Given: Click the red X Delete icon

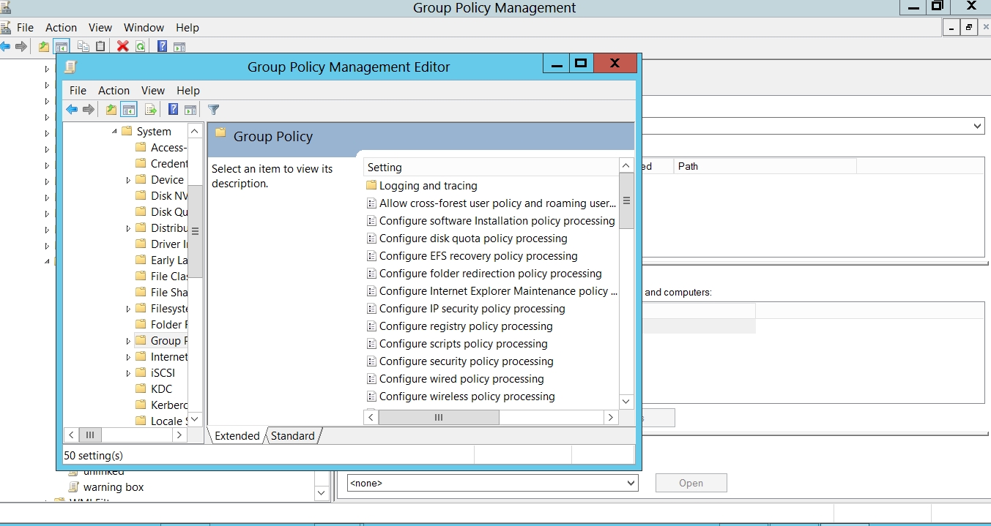Looking at the screenshot, I should click(122, 46).
